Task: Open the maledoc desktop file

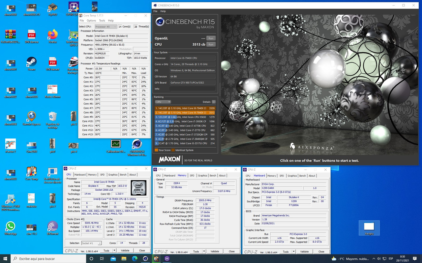Action: tap(31, 201)
